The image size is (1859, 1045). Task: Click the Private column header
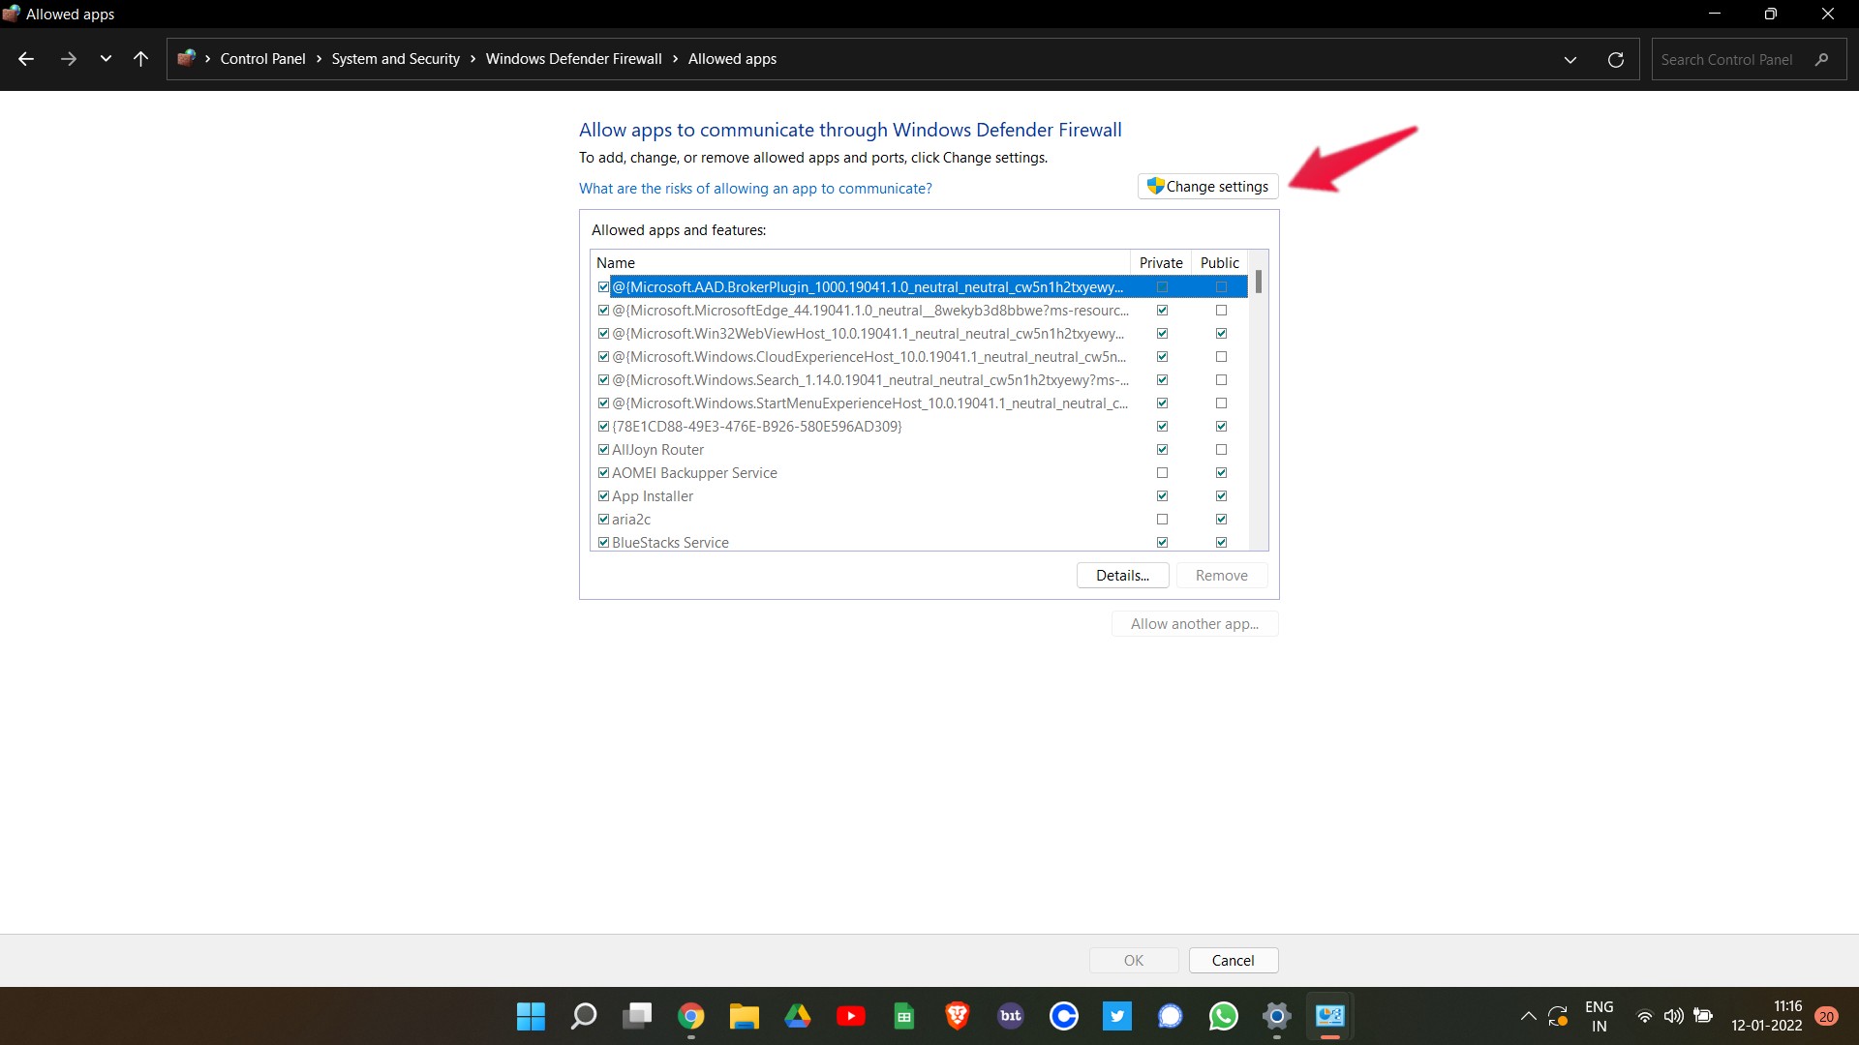pyautogui.click(x=1160, y=263)
